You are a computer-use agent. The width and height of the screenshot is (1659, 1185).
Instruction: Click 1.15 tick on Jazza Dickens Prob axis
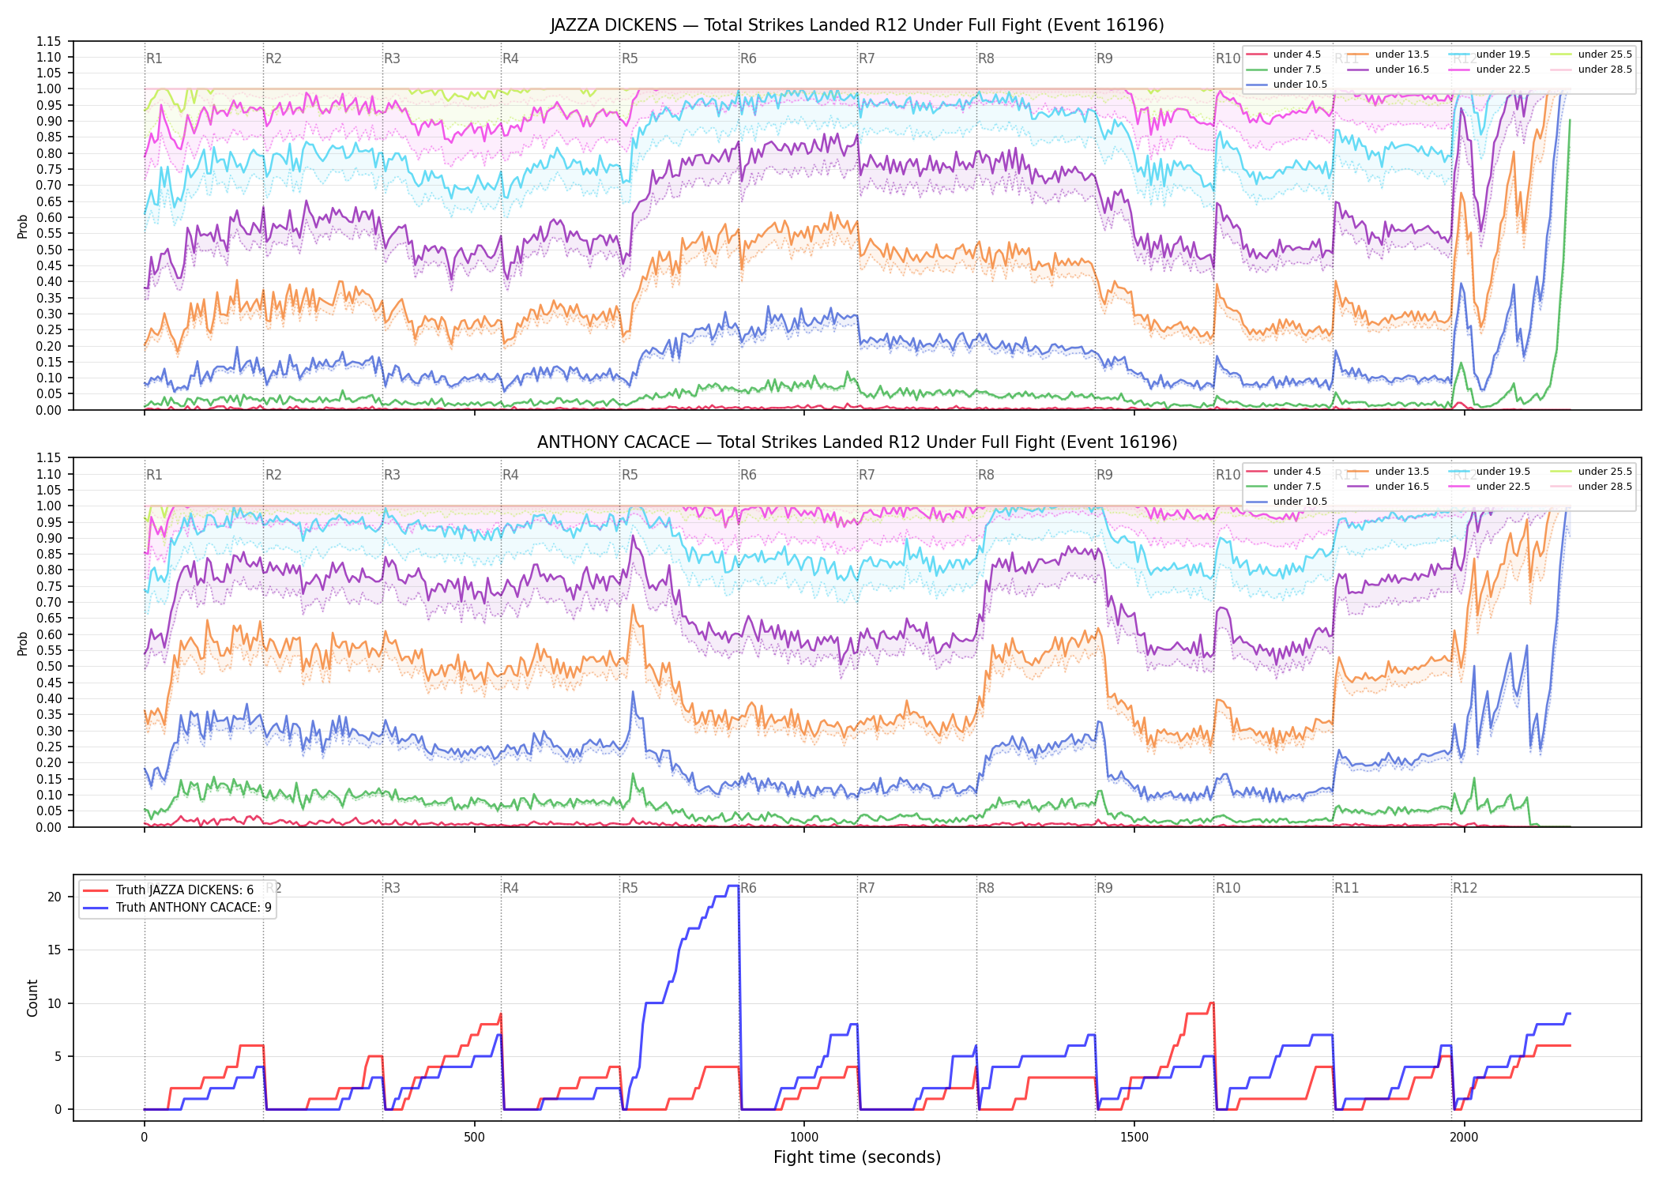click(49, 41)
